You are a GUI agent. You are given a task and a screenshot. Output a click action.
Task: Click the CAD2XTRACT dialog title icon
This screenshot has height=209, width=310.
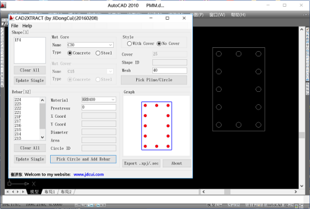click(x=12, y=18)
